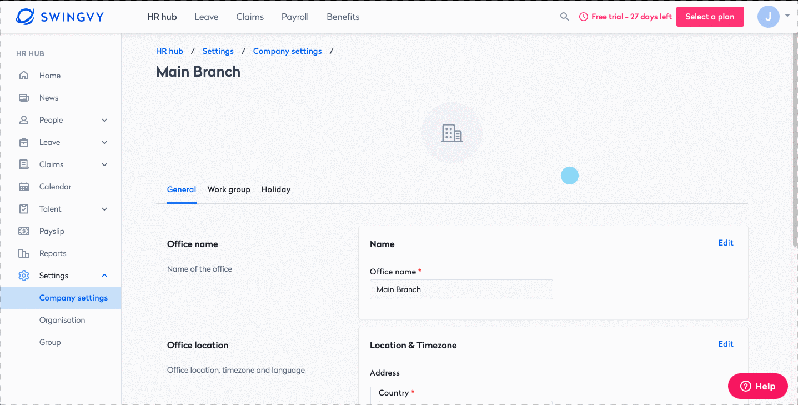Go to Settings breadcrumb
Screen dimensions: 798x405
218,51
